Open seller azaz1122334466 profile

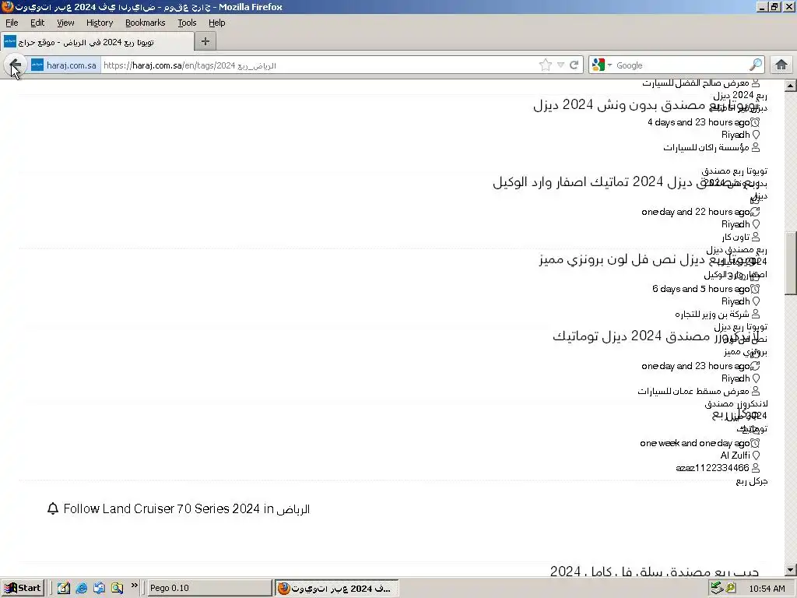[712, 468]
